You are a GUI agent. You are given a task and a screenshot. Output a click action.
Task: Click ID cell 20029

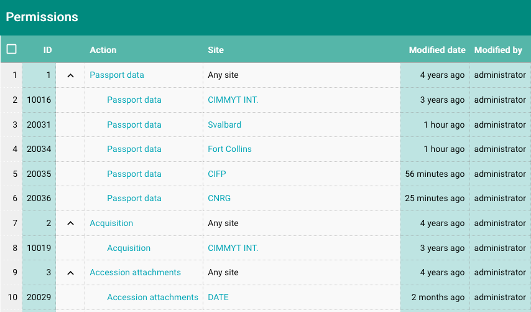(39, 297)
